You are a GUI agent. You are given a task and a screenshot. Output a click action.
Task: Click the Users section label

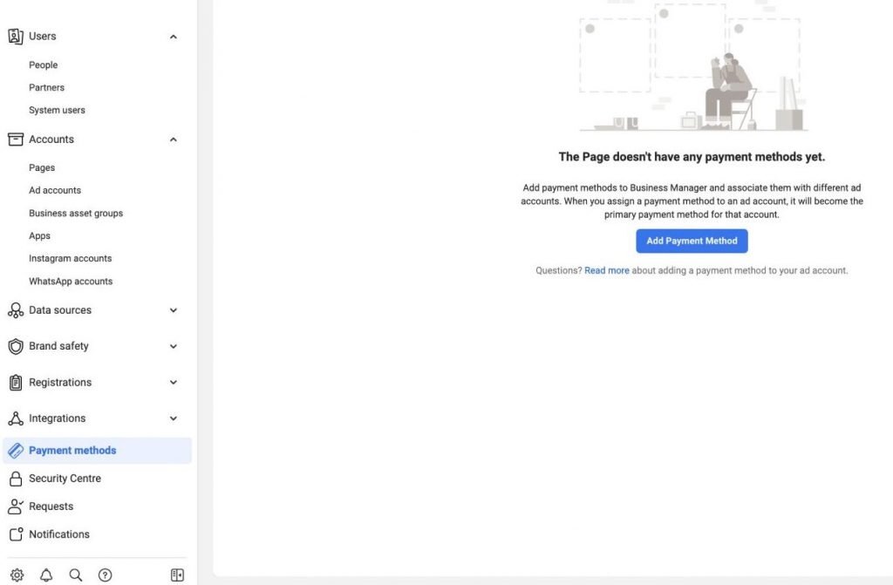point(43,37)
